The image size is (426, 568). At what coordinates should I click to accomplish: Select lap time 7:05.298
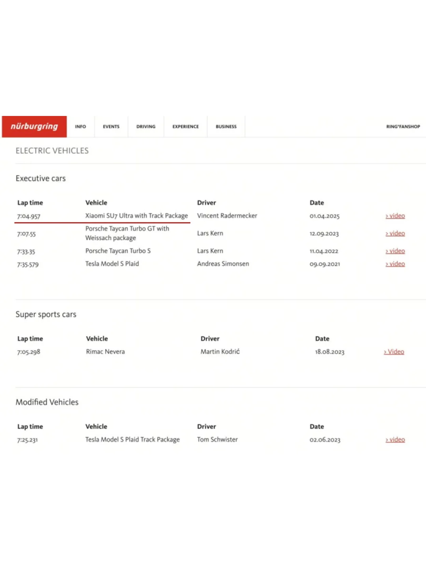[x=29, y=352]
